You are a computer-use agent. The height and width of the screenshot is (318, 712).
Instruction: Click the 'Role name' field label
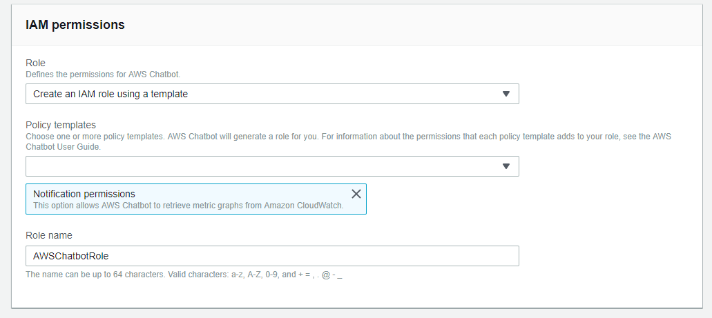pyautogui.click(x=48, y=235)
